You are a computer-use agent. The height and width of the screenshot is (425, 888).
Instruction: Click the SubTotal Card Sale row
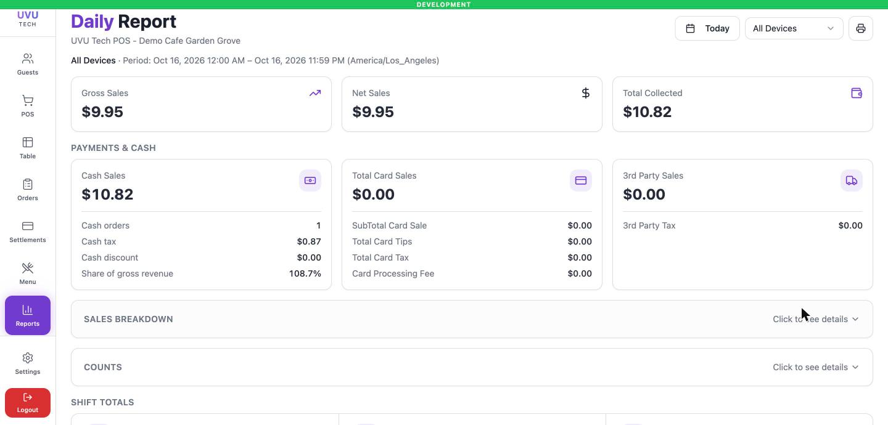(472, 225)
